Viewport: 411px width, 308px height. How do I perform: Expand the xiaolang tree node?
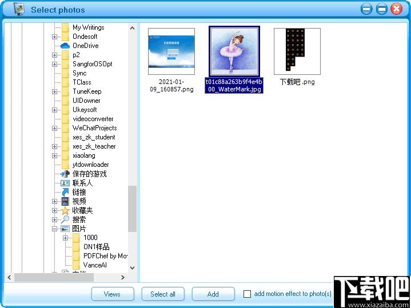[54, 155]
